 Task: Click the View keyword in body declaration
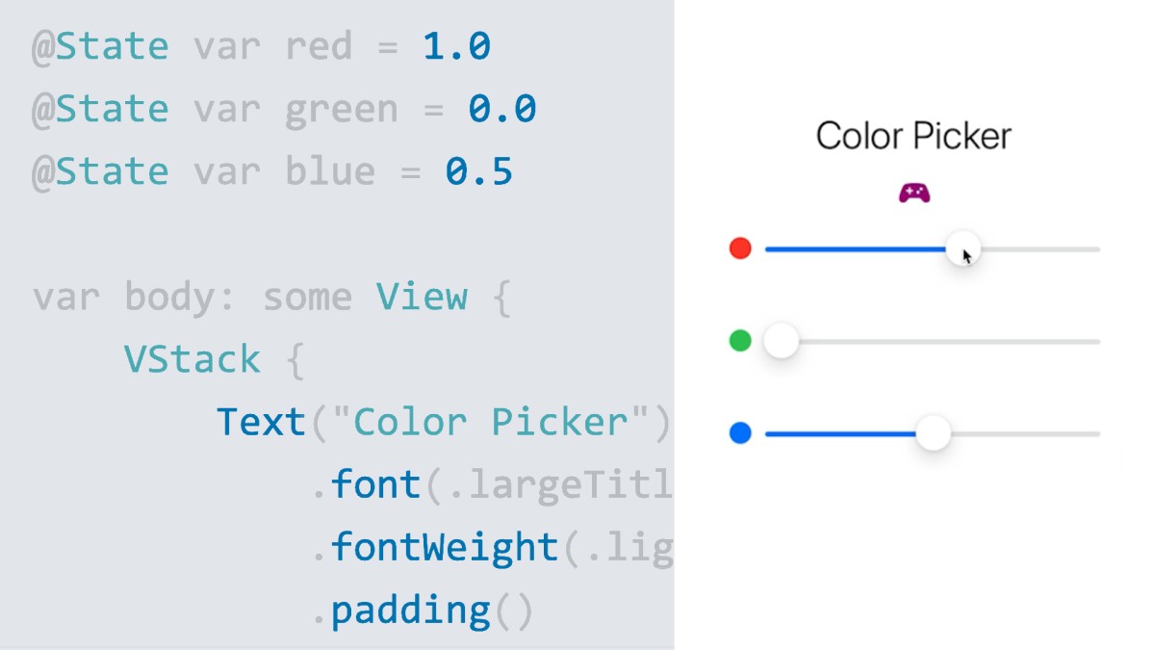[422, 297]
